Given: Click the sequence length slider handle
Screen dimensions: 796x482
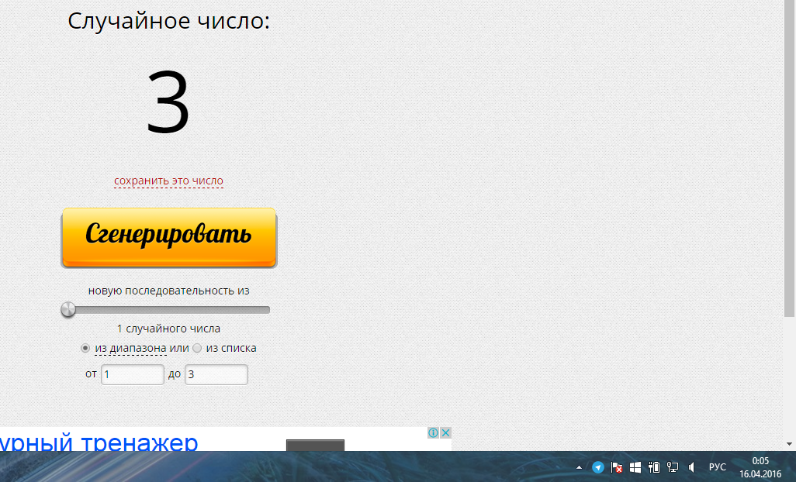Looking at the screenshot, I should [68, 310].
